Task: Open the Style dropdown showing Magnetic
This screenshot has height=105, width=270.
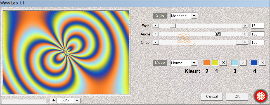Action: (184, 16)
